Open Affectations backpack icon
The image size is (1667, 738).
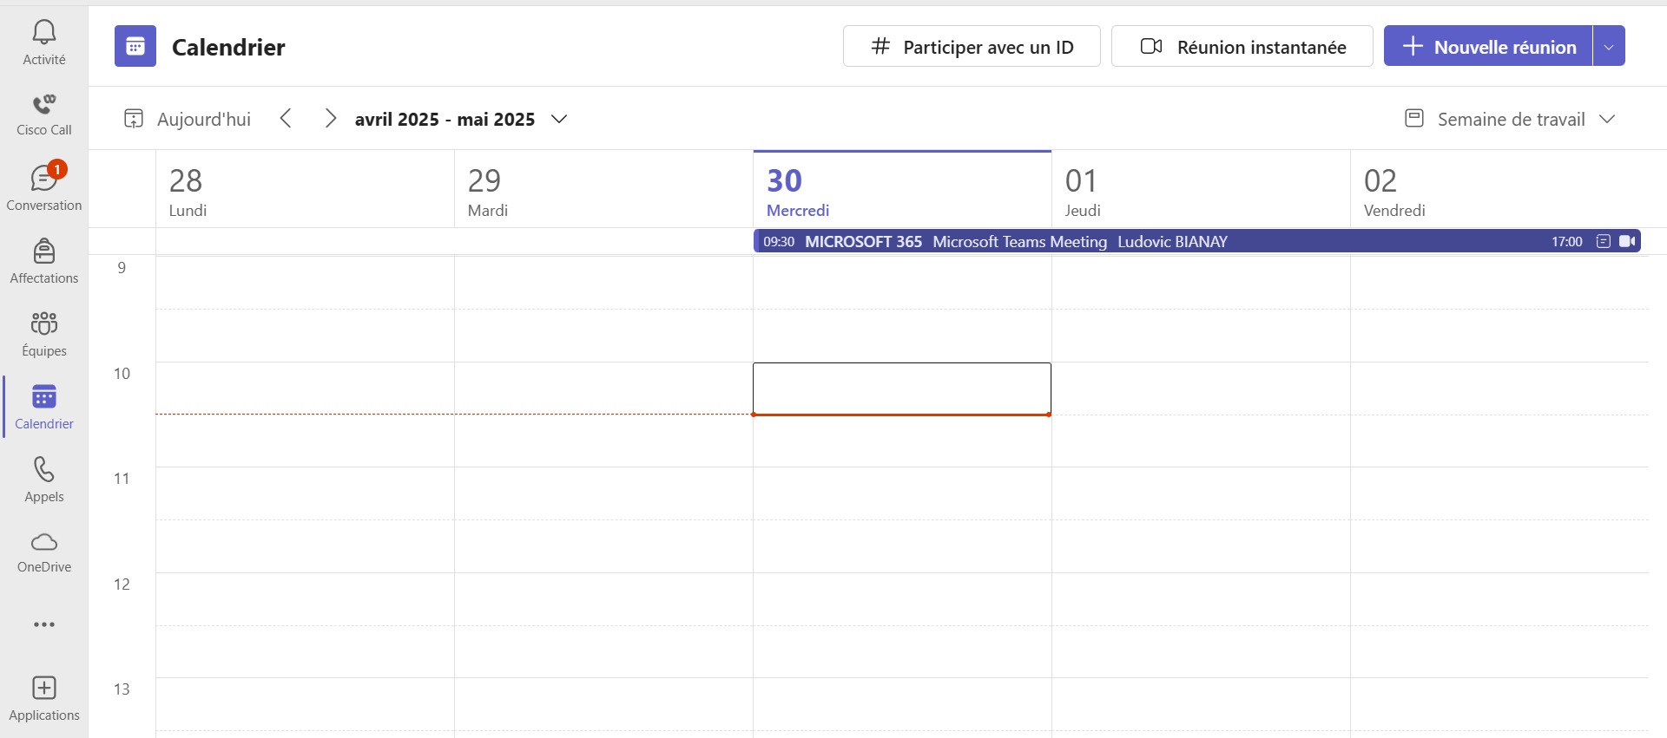tap(44, 261)
